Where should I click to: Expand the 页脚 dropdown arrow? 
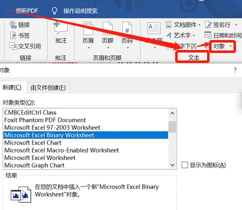point(108,48)
